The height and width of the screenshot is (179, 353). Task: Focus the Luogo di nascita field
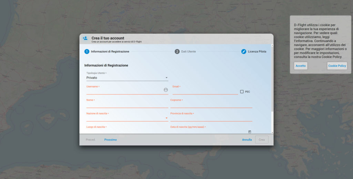tap(127, 131)
